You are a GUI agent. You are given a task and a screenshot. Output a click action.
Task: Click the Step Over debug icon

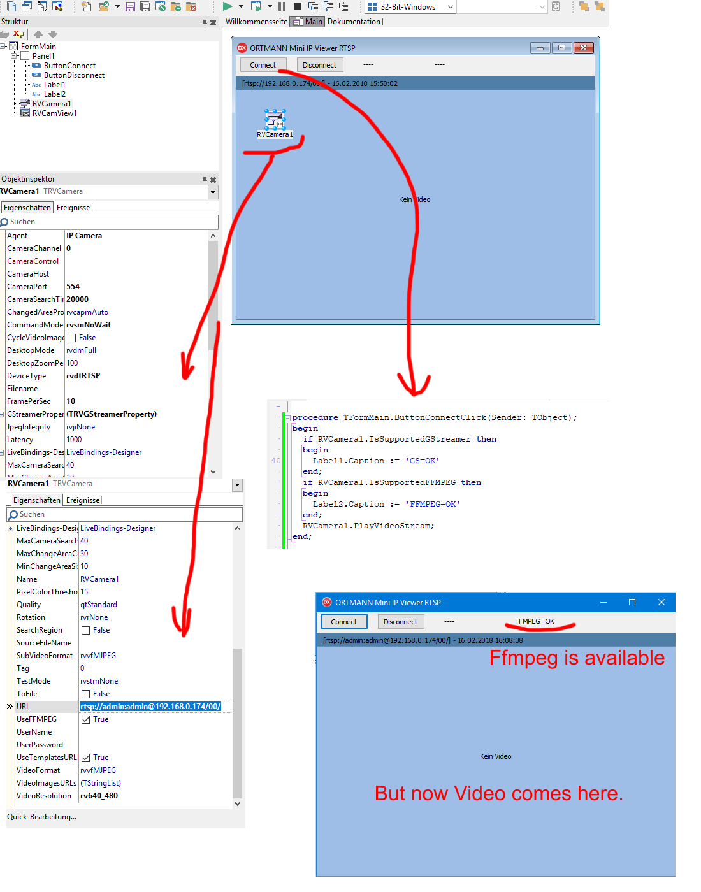point(328,6)
